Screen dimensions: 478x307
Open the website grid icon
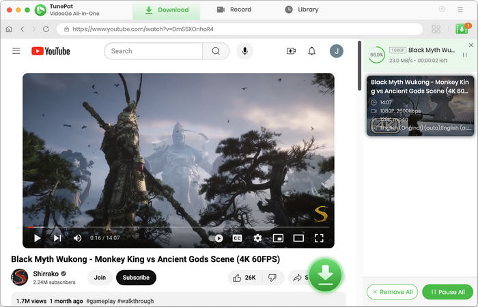(436, 29)
